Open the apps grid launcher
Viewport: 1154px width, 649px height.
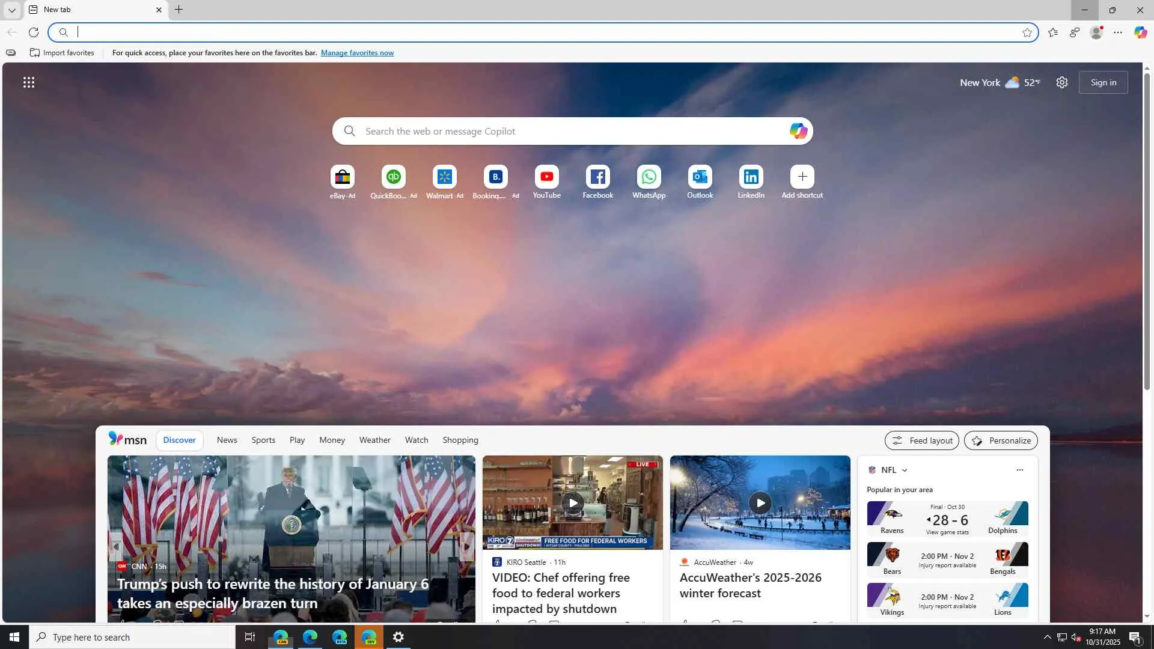(29, 82)
